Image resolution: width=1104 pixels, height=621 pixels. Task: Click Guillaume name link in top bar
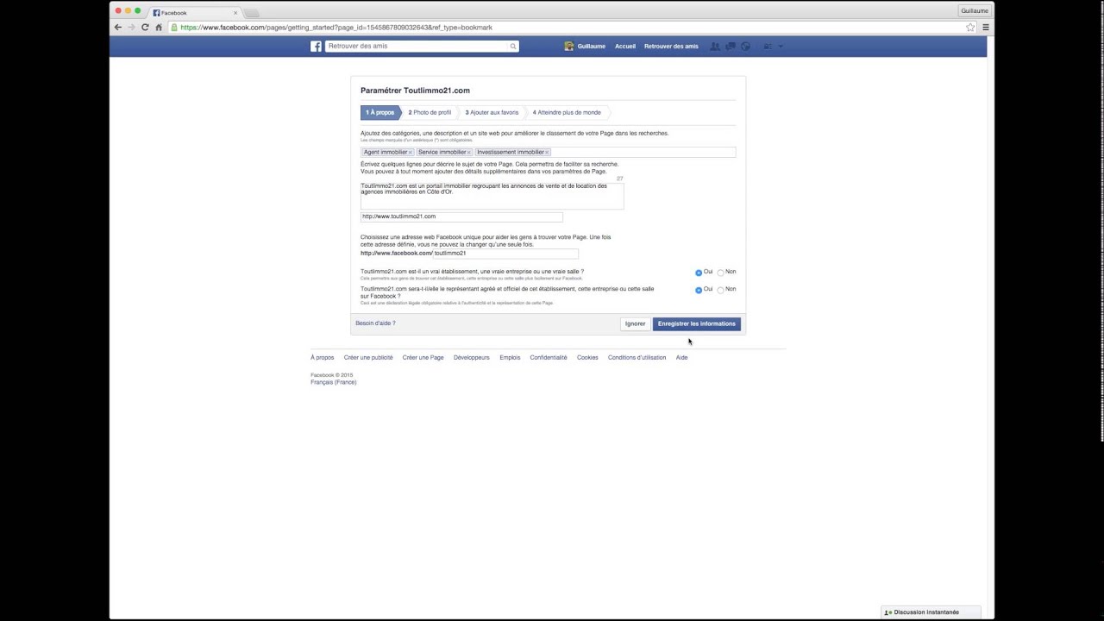[591, 47]
